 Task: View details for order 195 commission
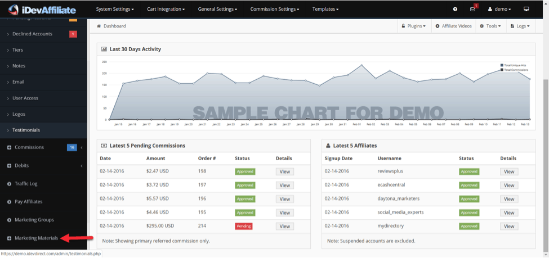click(285, 212)
